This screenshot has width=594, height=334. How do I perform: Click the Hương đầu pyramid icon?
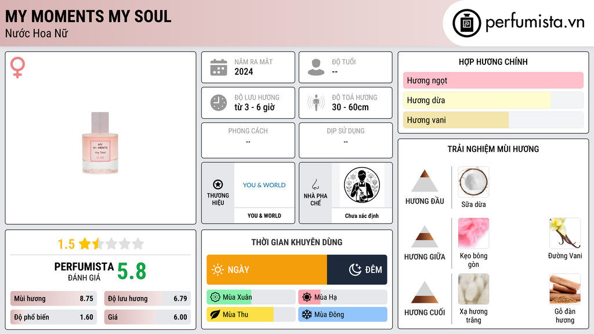point(425,181)
